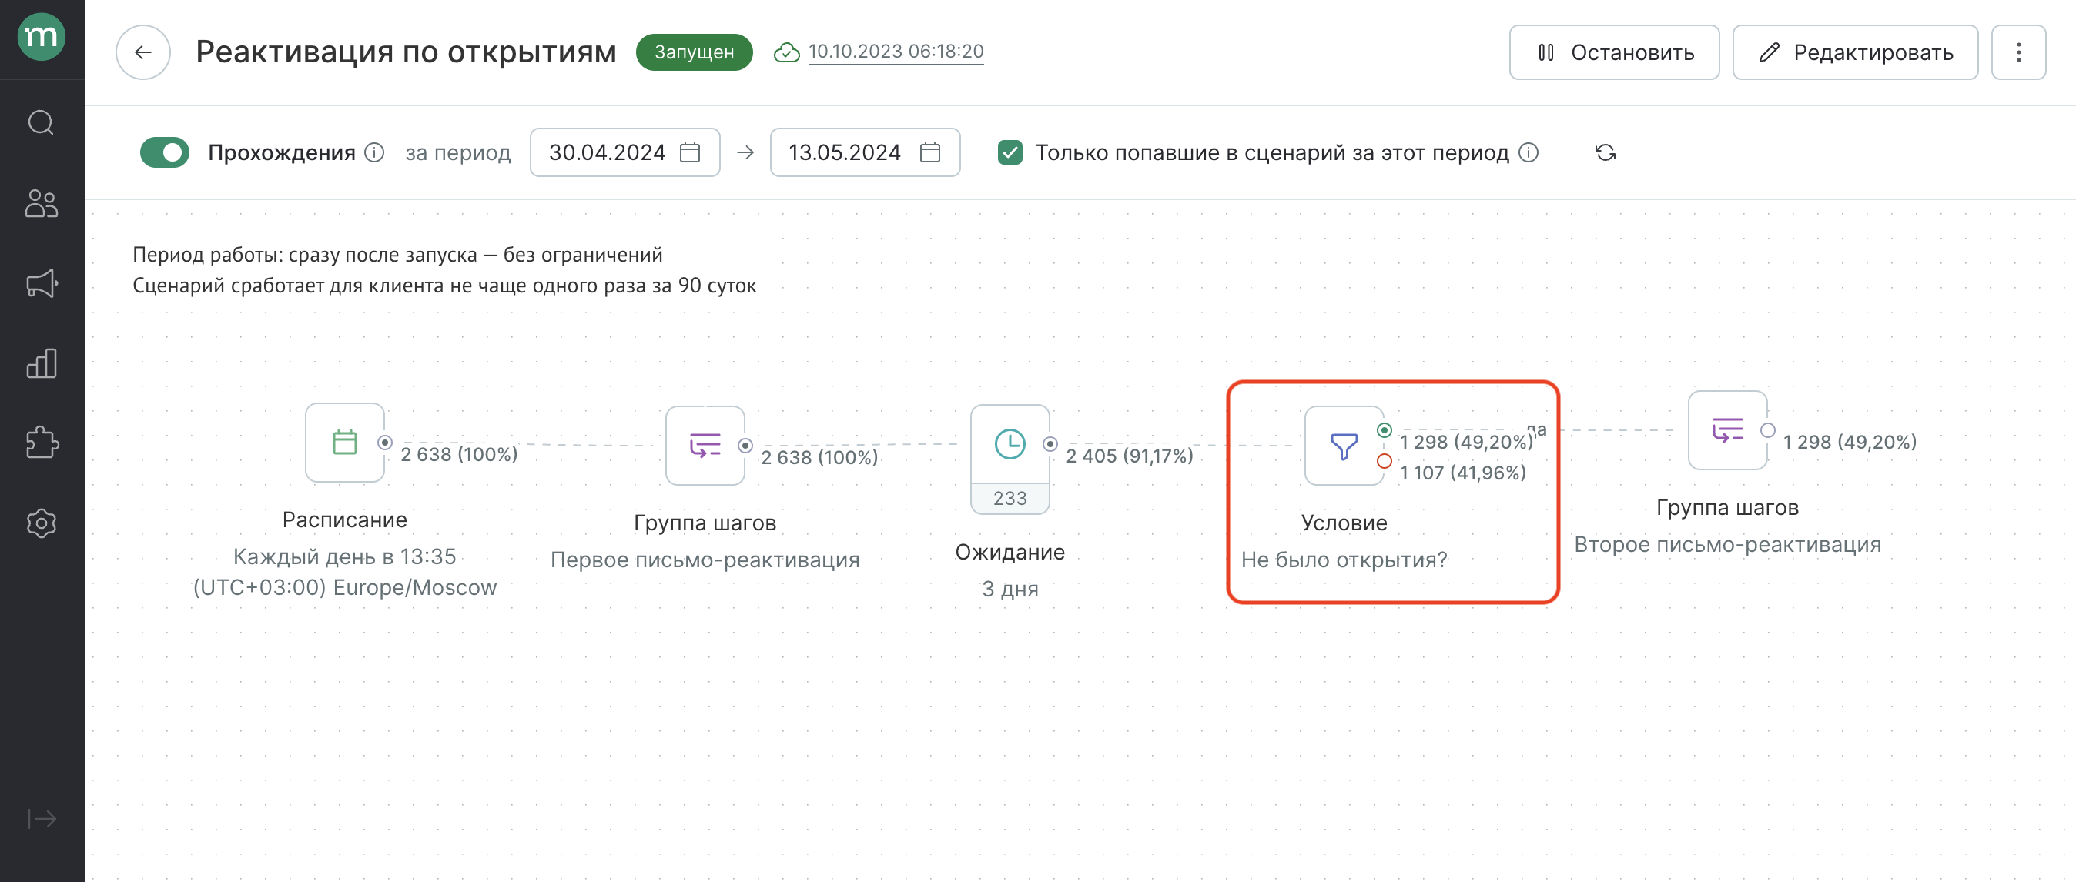Click the 2 638 (100%) count after Расписание
Viewport: 2076px width, 882px height.
(x=460, y=454)
